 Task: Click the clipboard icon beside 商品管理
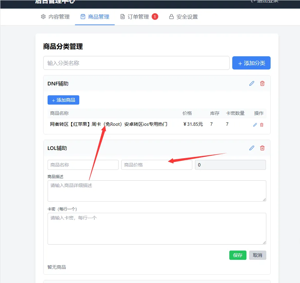pos(83,17)
